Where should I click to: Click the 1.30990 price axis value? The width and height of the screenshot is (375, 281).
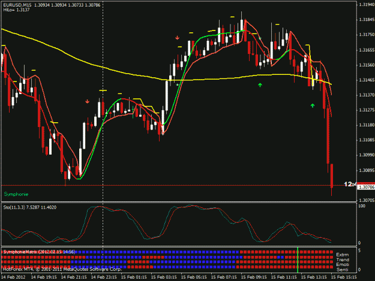point(367,155)
